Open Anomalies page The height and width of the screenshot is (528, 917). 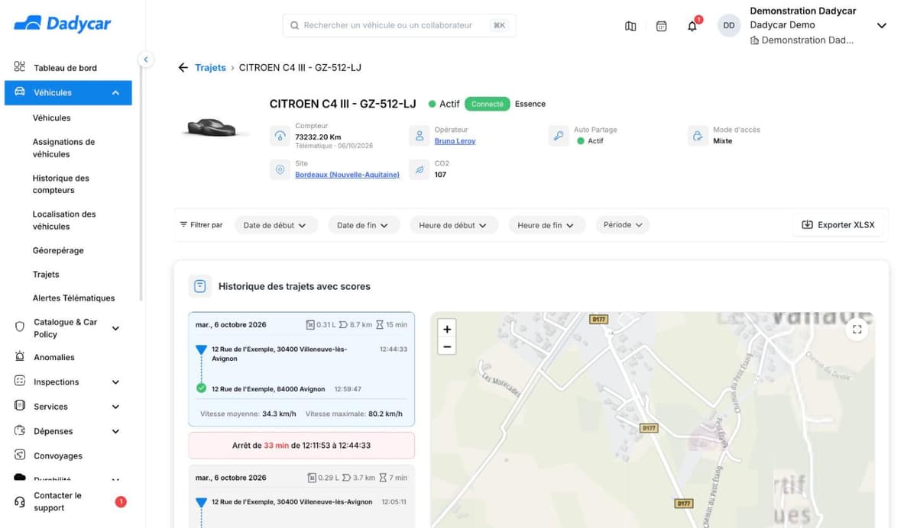pos(54,357)
